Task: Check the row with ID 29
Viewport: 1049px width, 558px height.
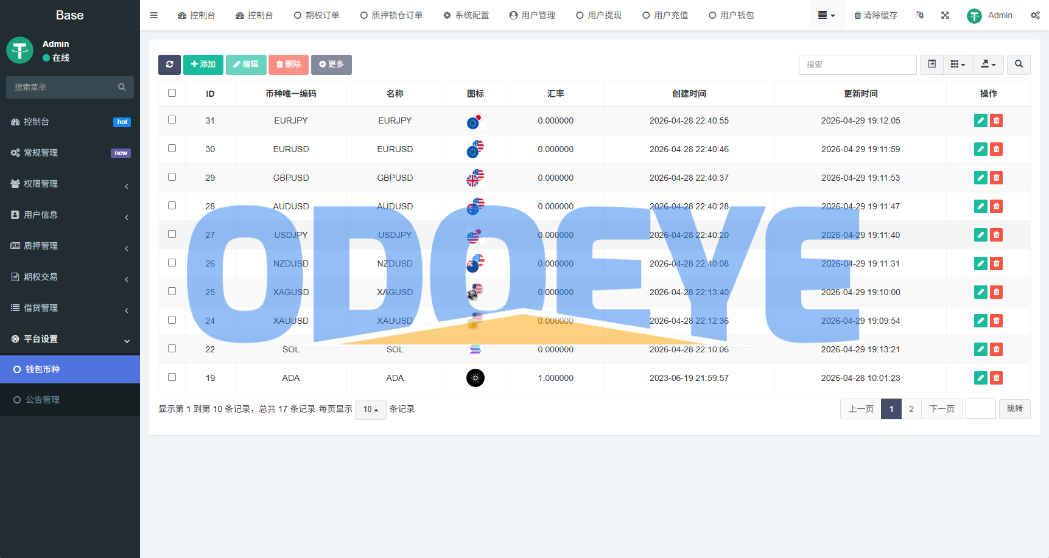Action: [172, 177]
